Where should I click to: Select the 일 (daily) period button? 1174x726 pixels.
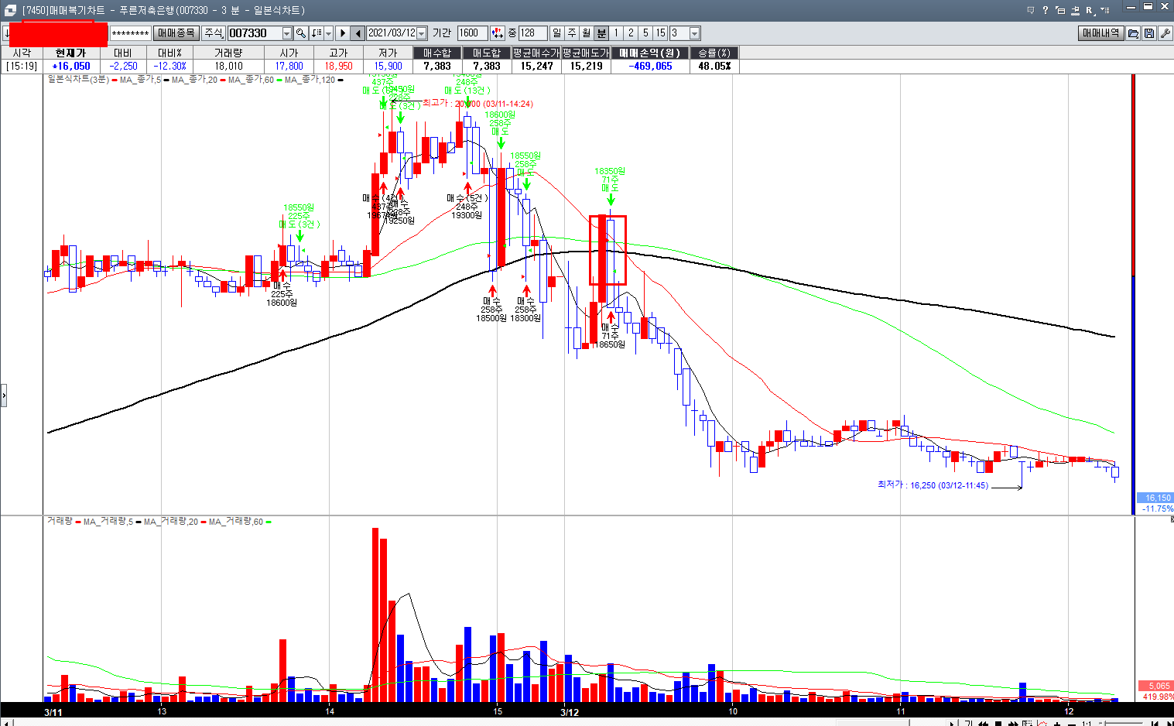click(x=557, y=33)
